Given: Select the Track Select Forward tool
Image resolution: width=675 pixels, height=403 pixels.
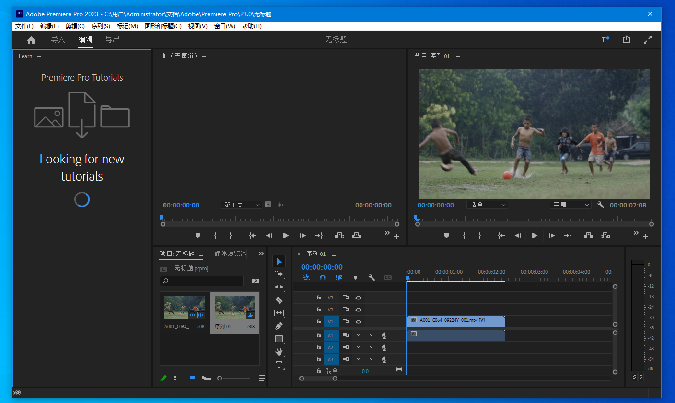Looking at the screenshot, I should 279,274.
